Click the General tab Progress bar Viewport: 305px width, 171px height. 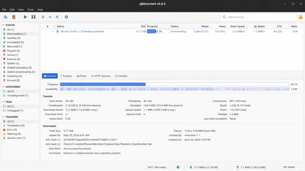(174, 84)
